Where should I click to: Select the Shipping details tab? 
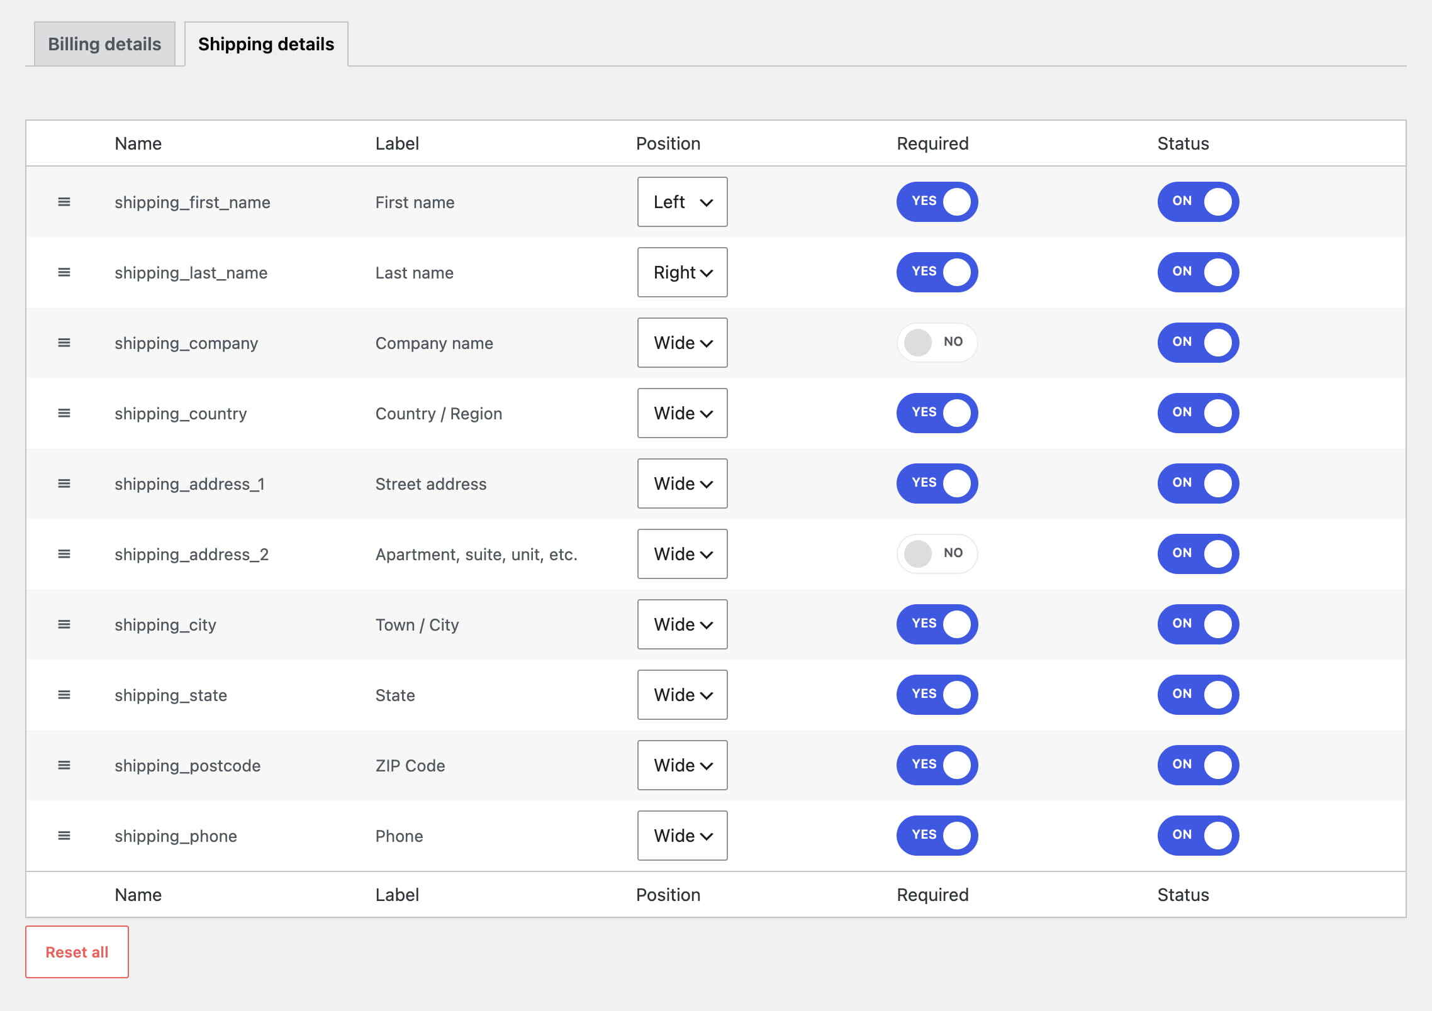(266, 44)
